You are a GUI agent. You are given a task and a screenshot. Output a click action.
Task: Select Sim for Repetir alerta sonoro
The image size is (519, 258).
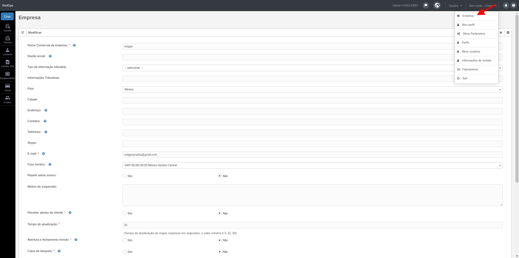125,176
